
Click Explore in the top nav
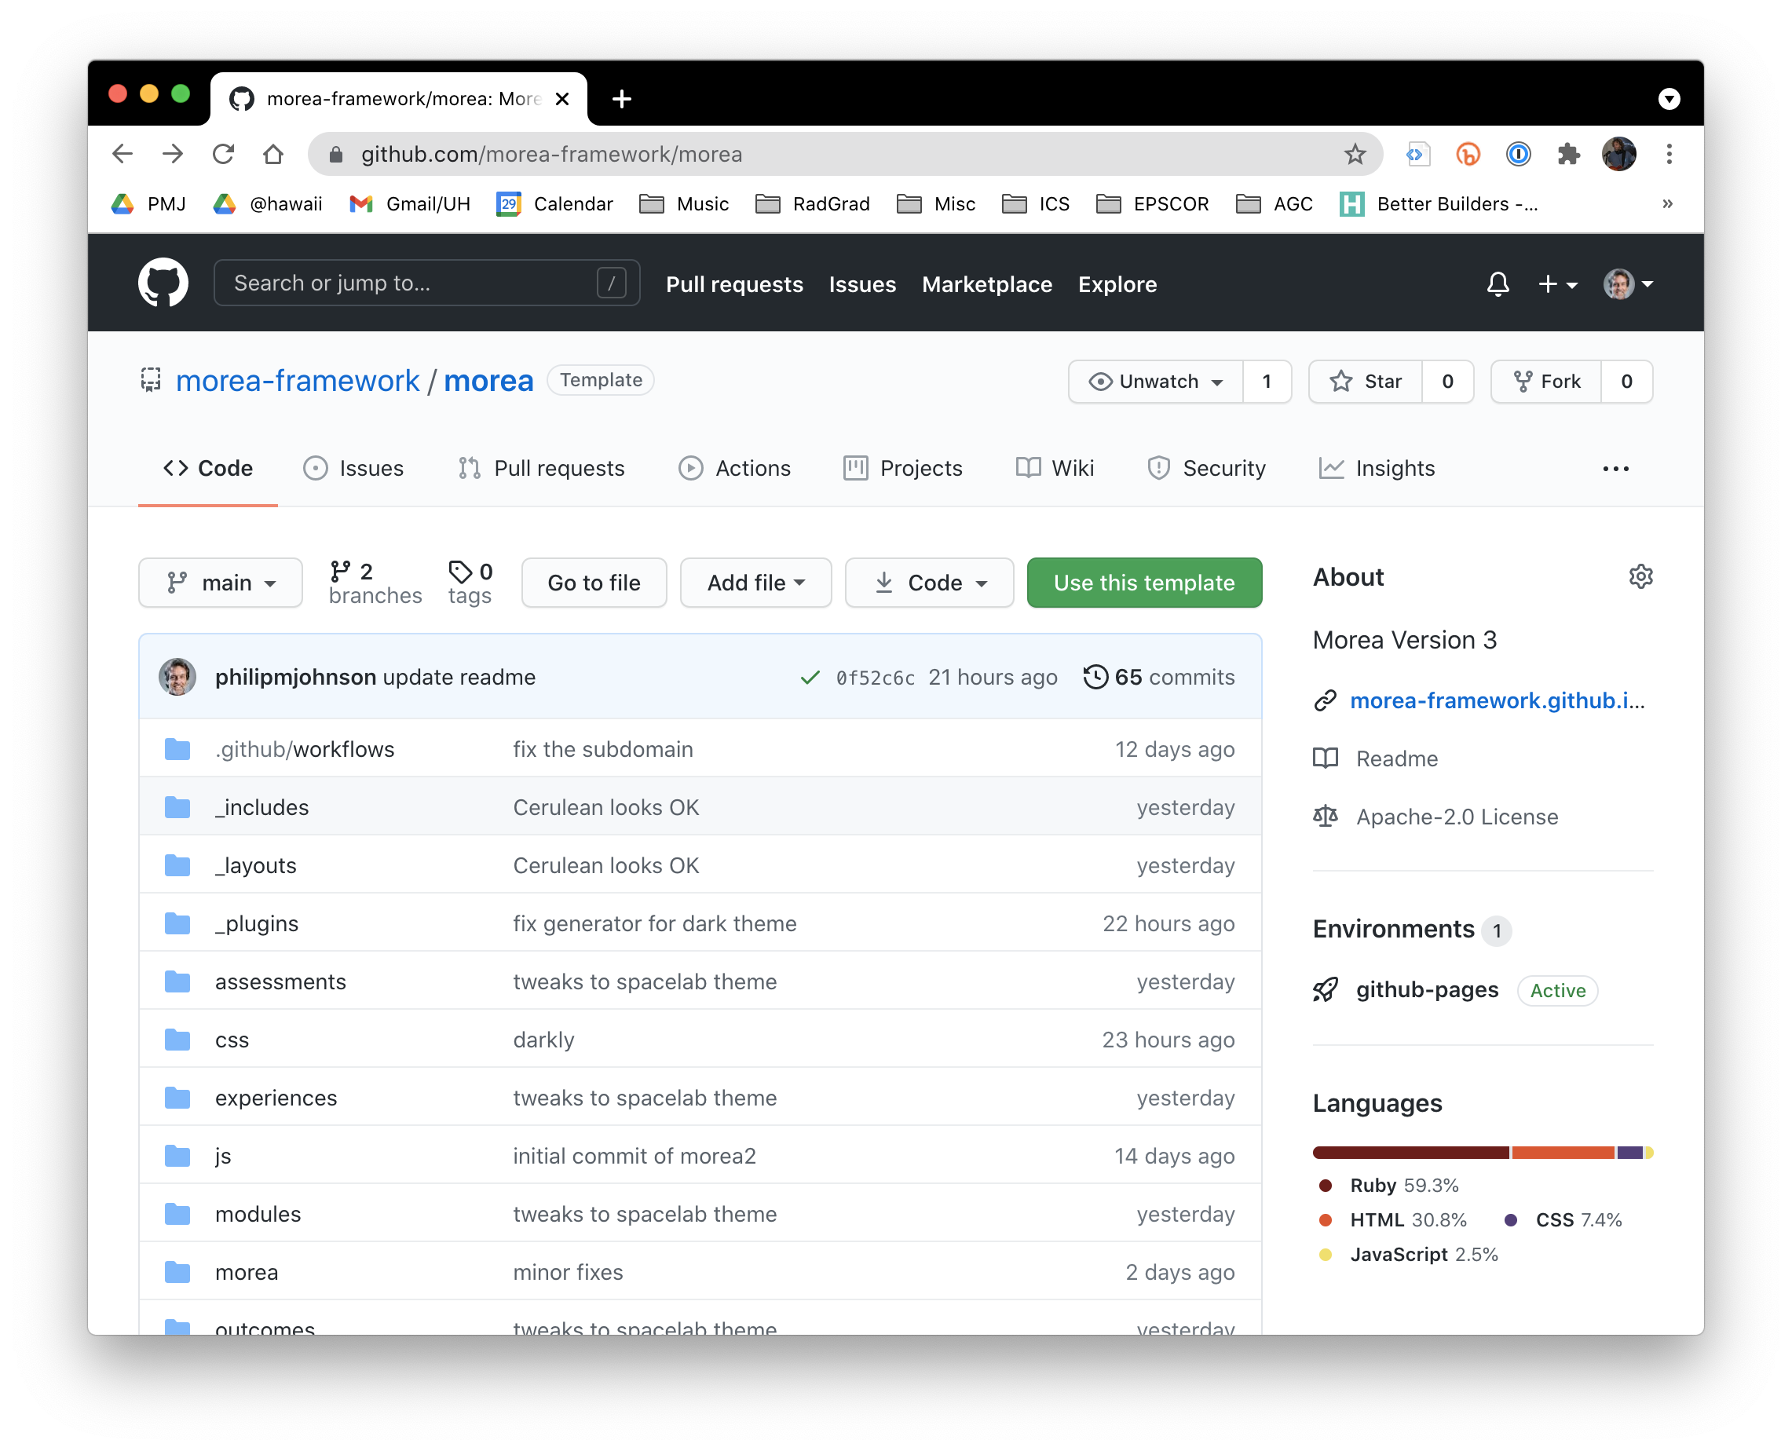pos(1117,284)
